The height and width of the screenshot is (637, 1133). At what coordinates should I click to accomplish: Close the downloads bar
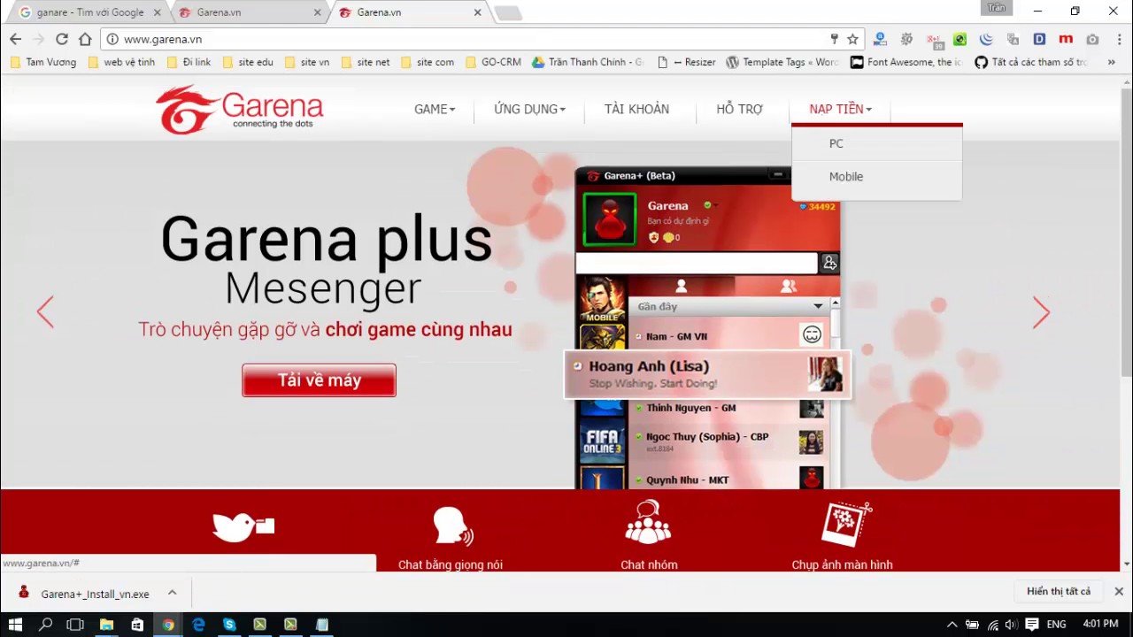pyautogui.click(x=1119, y=591)
